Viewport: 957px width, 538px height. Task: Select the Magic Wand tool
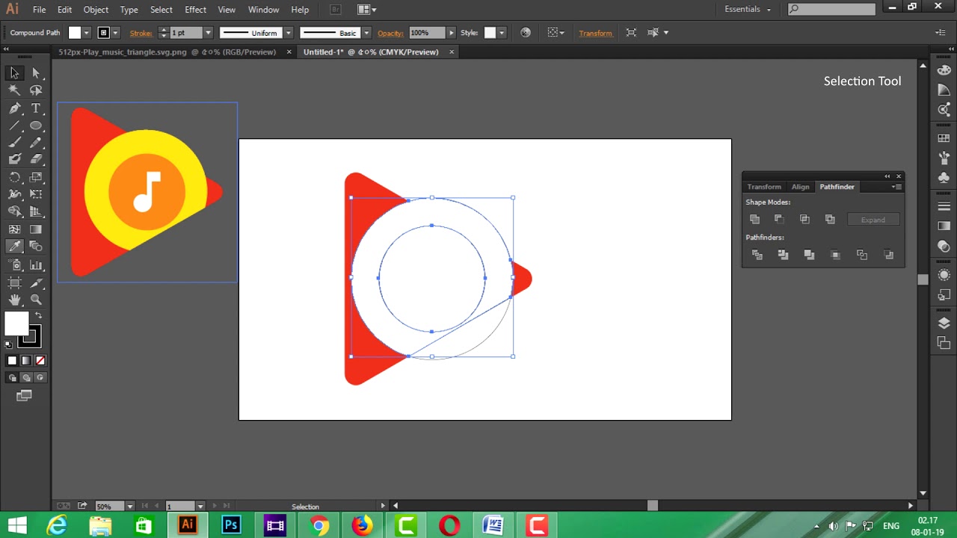tap(14, 90)
